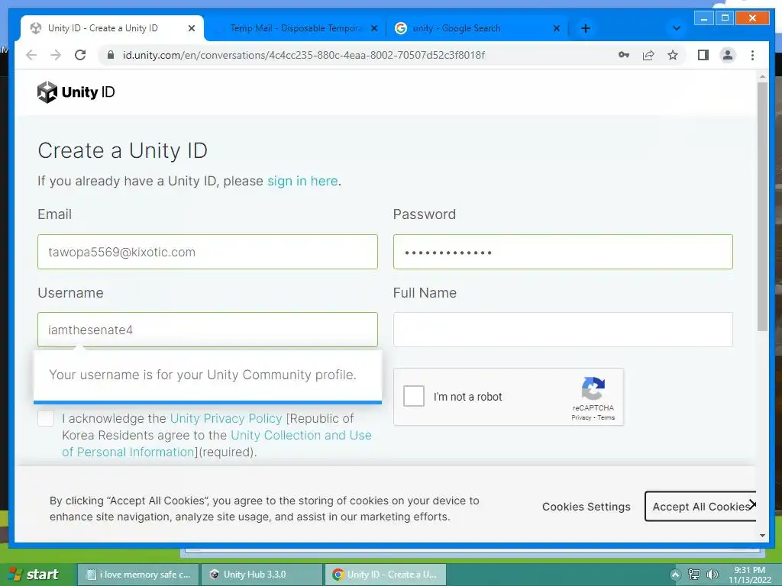
Task: Expand hidden system tray icons
Action: point(675,575)
